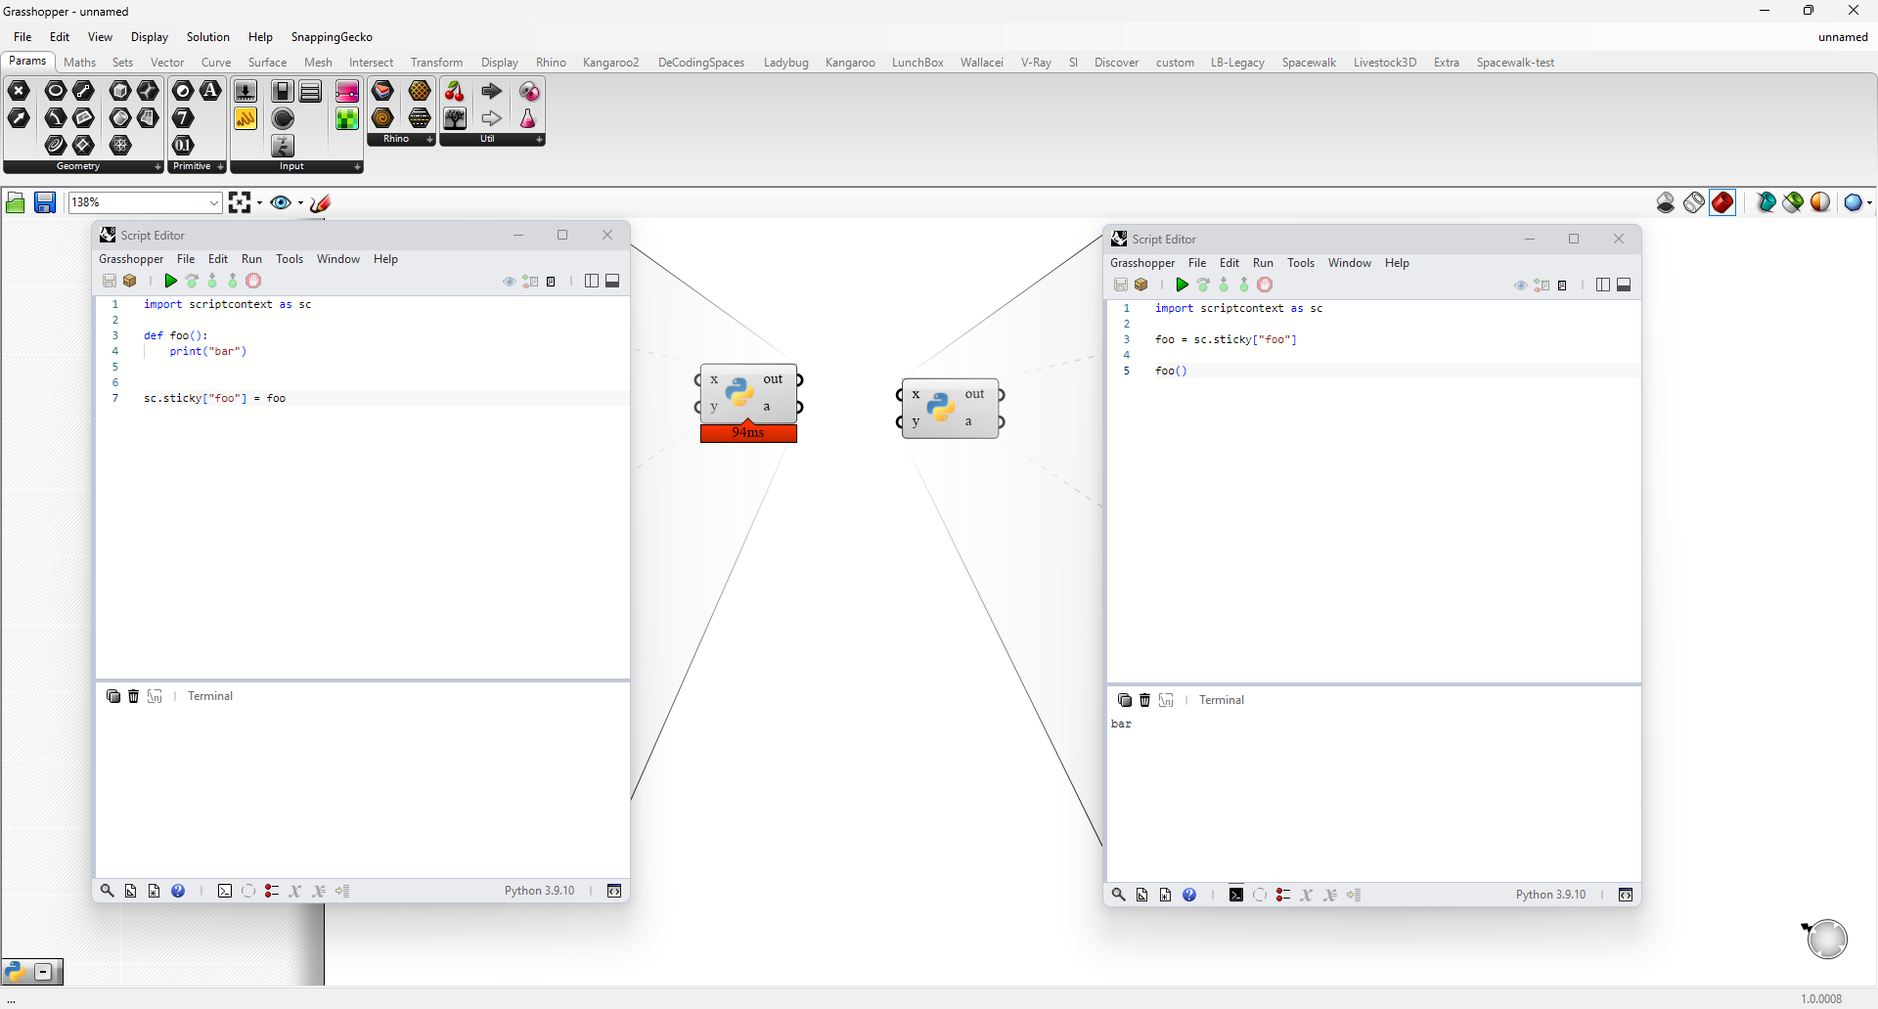Click the breakpoints list icon in right editor bottom bar

click(x=1283, y=895)
